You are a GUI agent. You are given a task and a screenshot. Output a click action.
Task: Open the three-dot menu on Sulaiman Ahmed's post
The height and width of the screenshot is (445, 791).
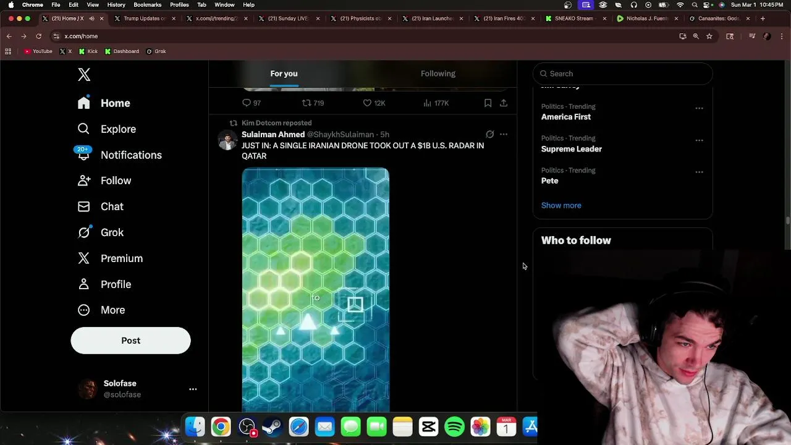coord(504,134)
